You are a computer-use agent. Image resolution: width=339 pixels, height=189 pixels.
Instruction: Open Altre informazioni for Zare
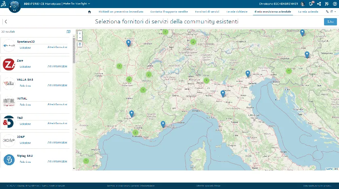click(x=57, y=66)
